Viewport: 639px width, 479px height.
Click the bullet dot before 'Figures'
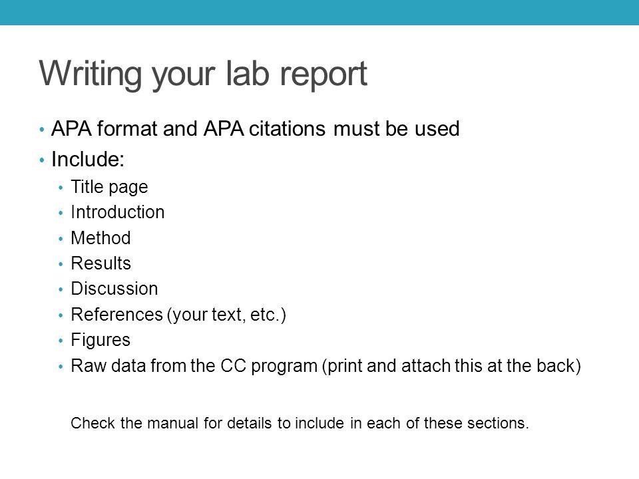point(61,341)
